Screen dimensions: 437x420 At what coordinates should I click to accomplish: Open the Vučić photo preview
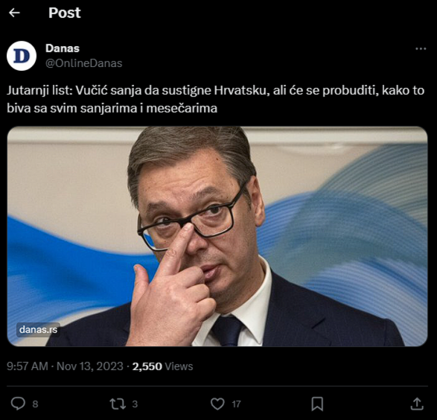(x=218, y=236)
